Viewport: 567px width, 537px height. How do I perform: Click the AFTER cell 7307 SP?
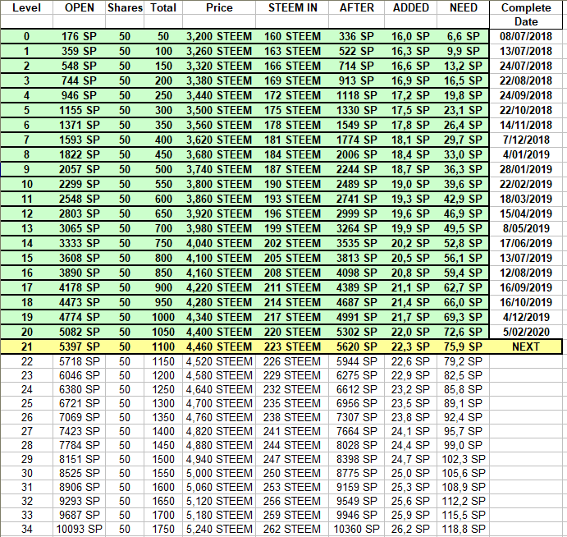click(357, 417)
